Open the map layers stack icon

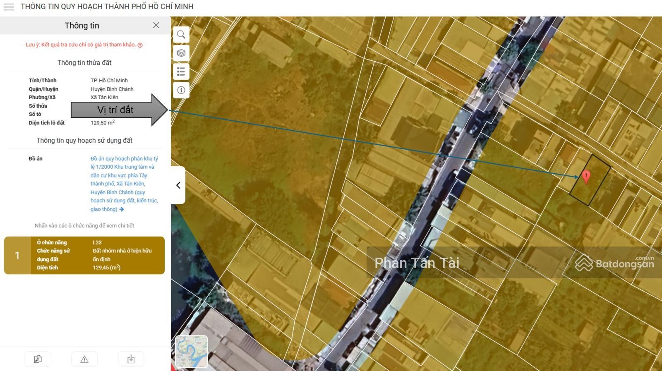click(181, 53)
